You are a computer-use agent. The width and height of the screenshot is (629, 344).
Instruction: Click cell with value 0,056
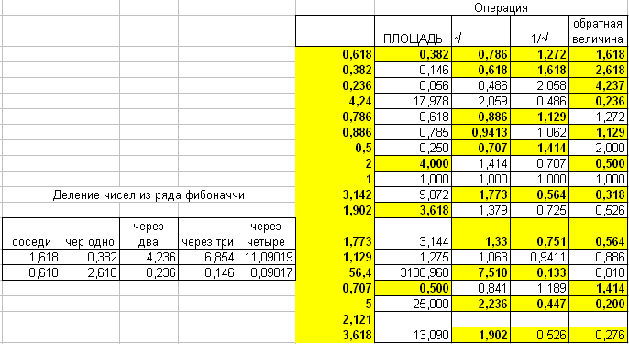(x=414, y=85)
